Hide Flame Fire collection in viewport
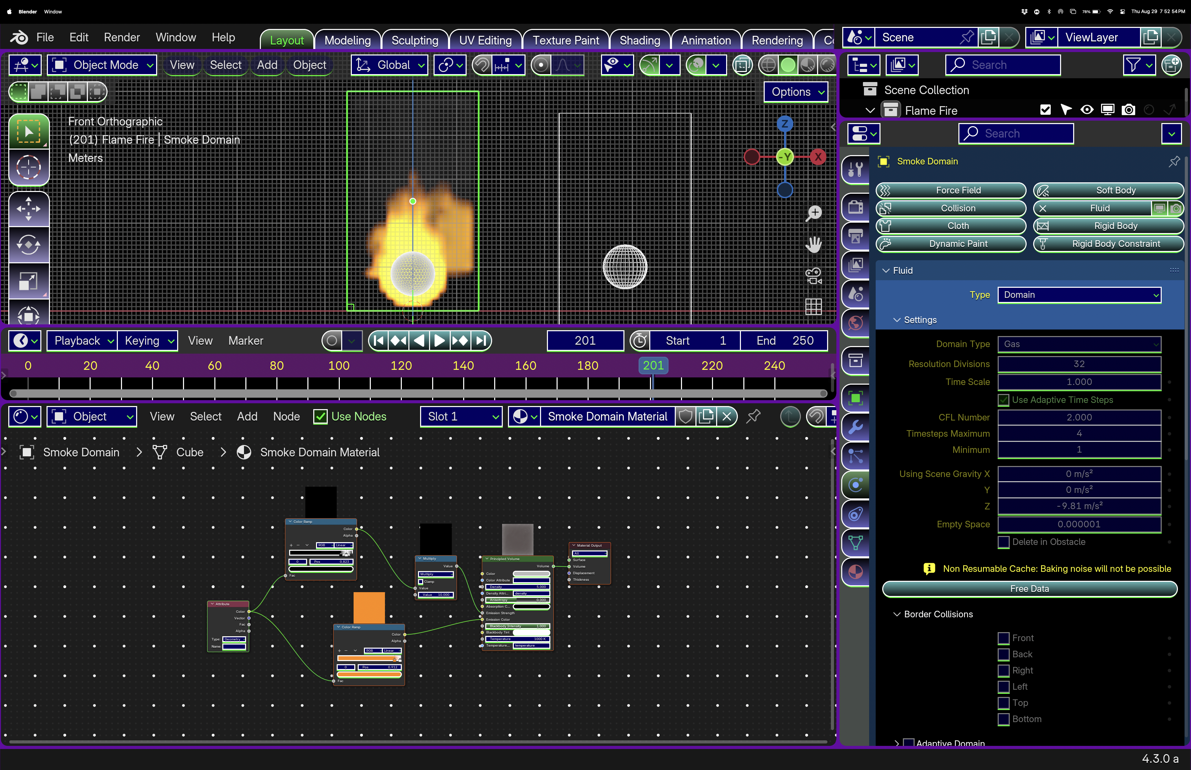Screen dimensions: 1191x770 (1087, 110)
